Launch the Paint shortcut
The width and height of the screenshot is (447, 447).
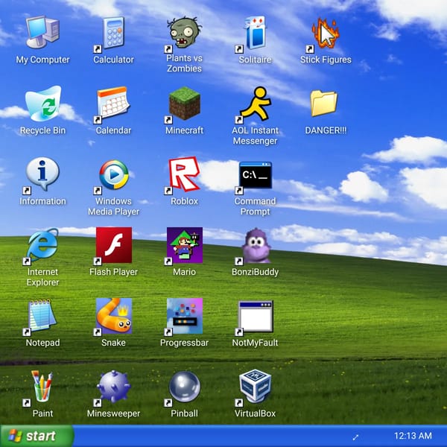click(x=42, y=386)
